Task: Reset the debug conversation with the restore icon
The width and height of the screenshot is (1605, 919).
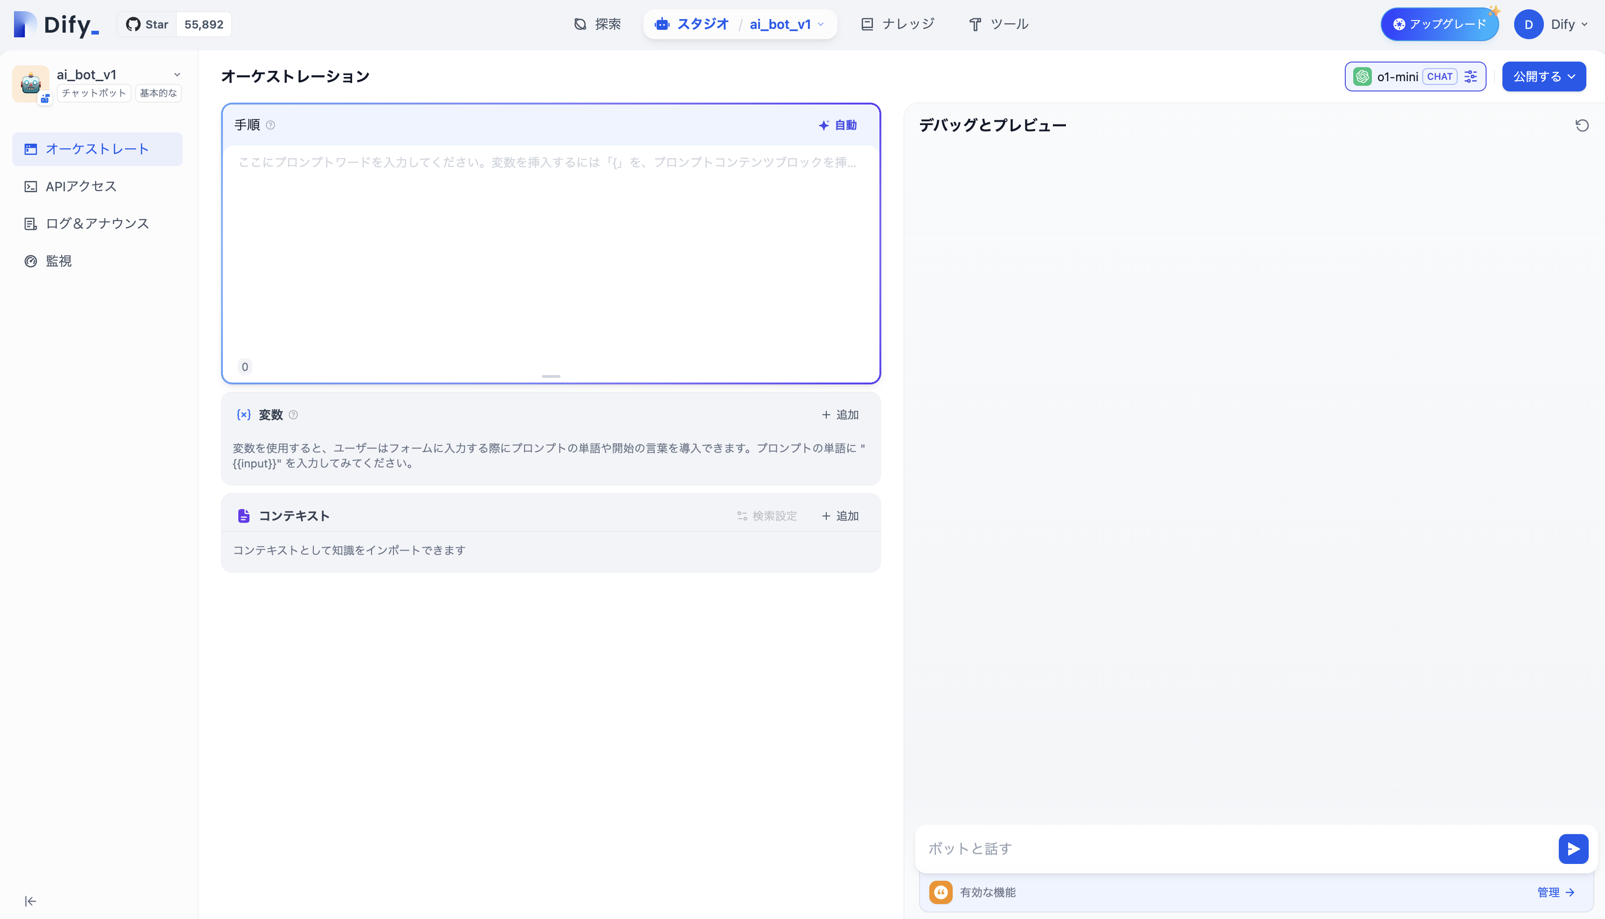Action: tap(1582, 125)
